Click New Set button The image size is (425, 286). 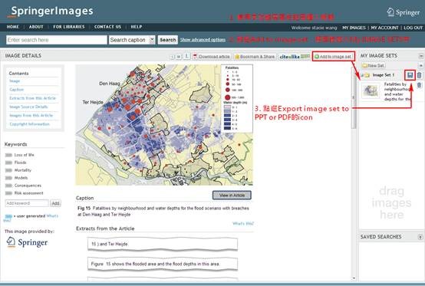click(x=374, y=65)
